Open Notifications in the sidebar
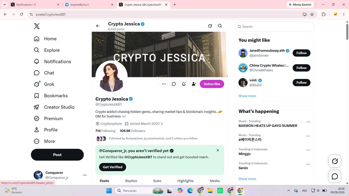The image size is (349, 196). coord(52,62)
